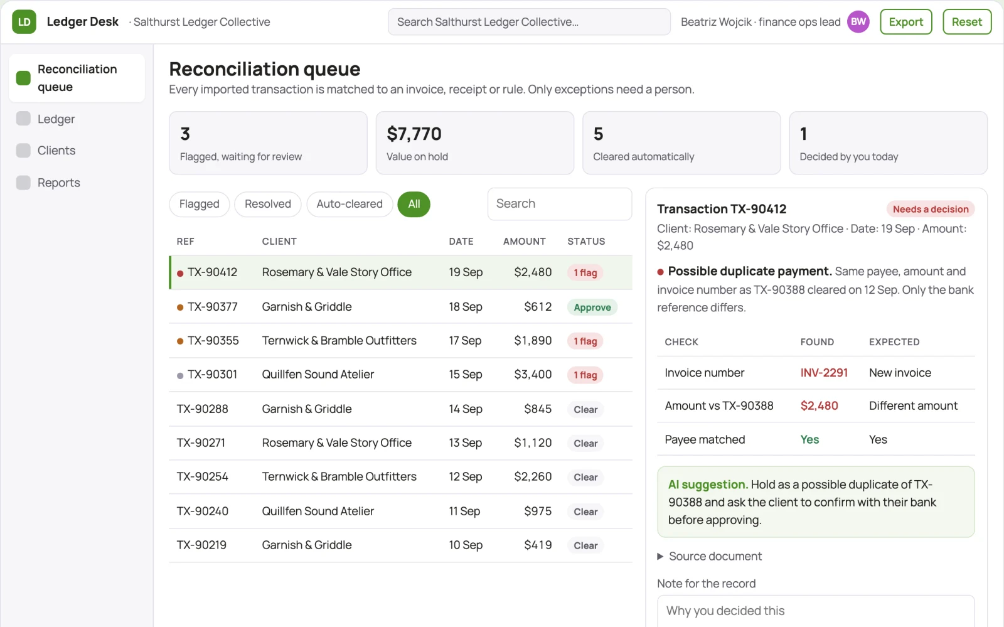The height and width of the screenshot is (627, 1004).
Task: Click the INV-2291 found value
Action: pyautogui.click(x=824, y=373)
